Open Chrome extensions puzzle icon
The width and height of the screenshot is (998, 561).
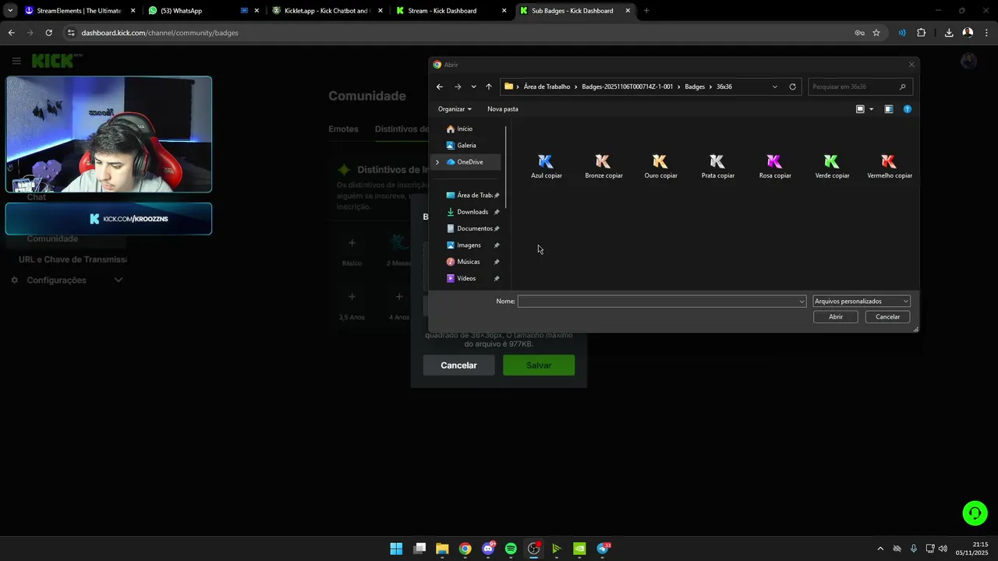(922, 33)
